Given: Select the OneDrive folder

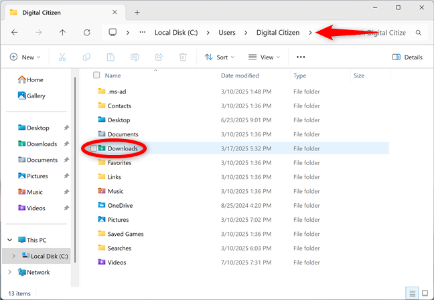Looking at the screenshot, I should point(240,205).
